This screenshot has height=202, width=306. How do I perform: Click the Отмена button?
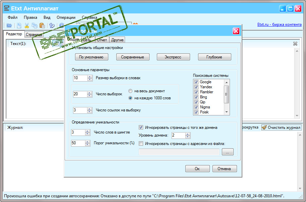[x=225, y=168]
